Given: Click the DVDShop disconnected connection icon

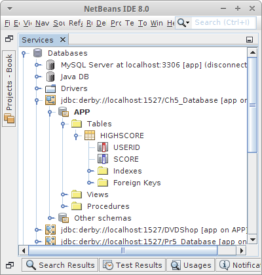Looking at the screenshot, I should click(50, 230).
